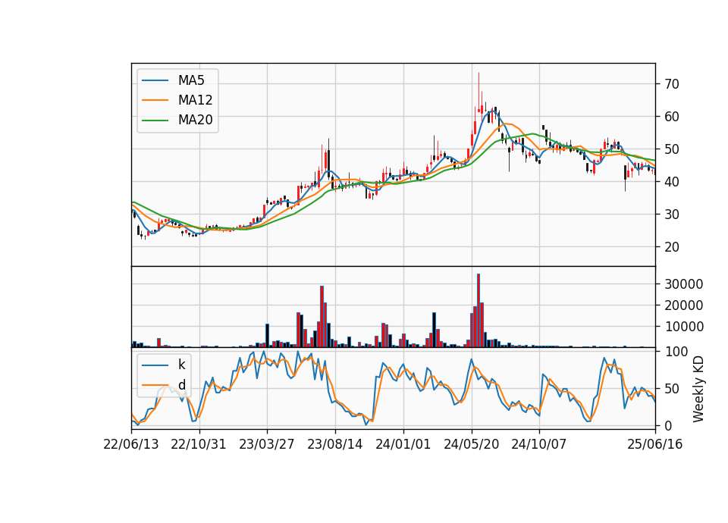Click the tall volume bar before 23/08/14
The height and width of the screenshot is (523, 728).
tap(322, 317)
